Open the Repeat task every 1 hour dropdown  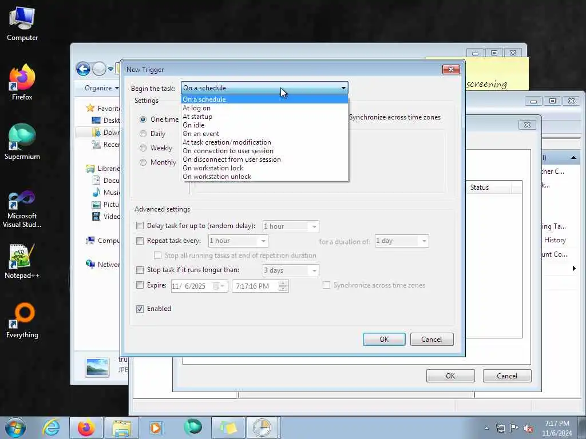coord(263,241)
